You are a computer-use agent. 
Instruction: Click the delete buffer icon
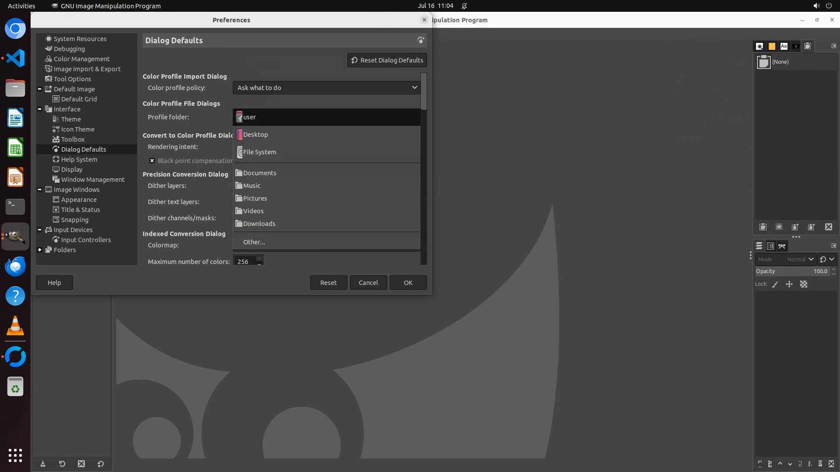829,227
